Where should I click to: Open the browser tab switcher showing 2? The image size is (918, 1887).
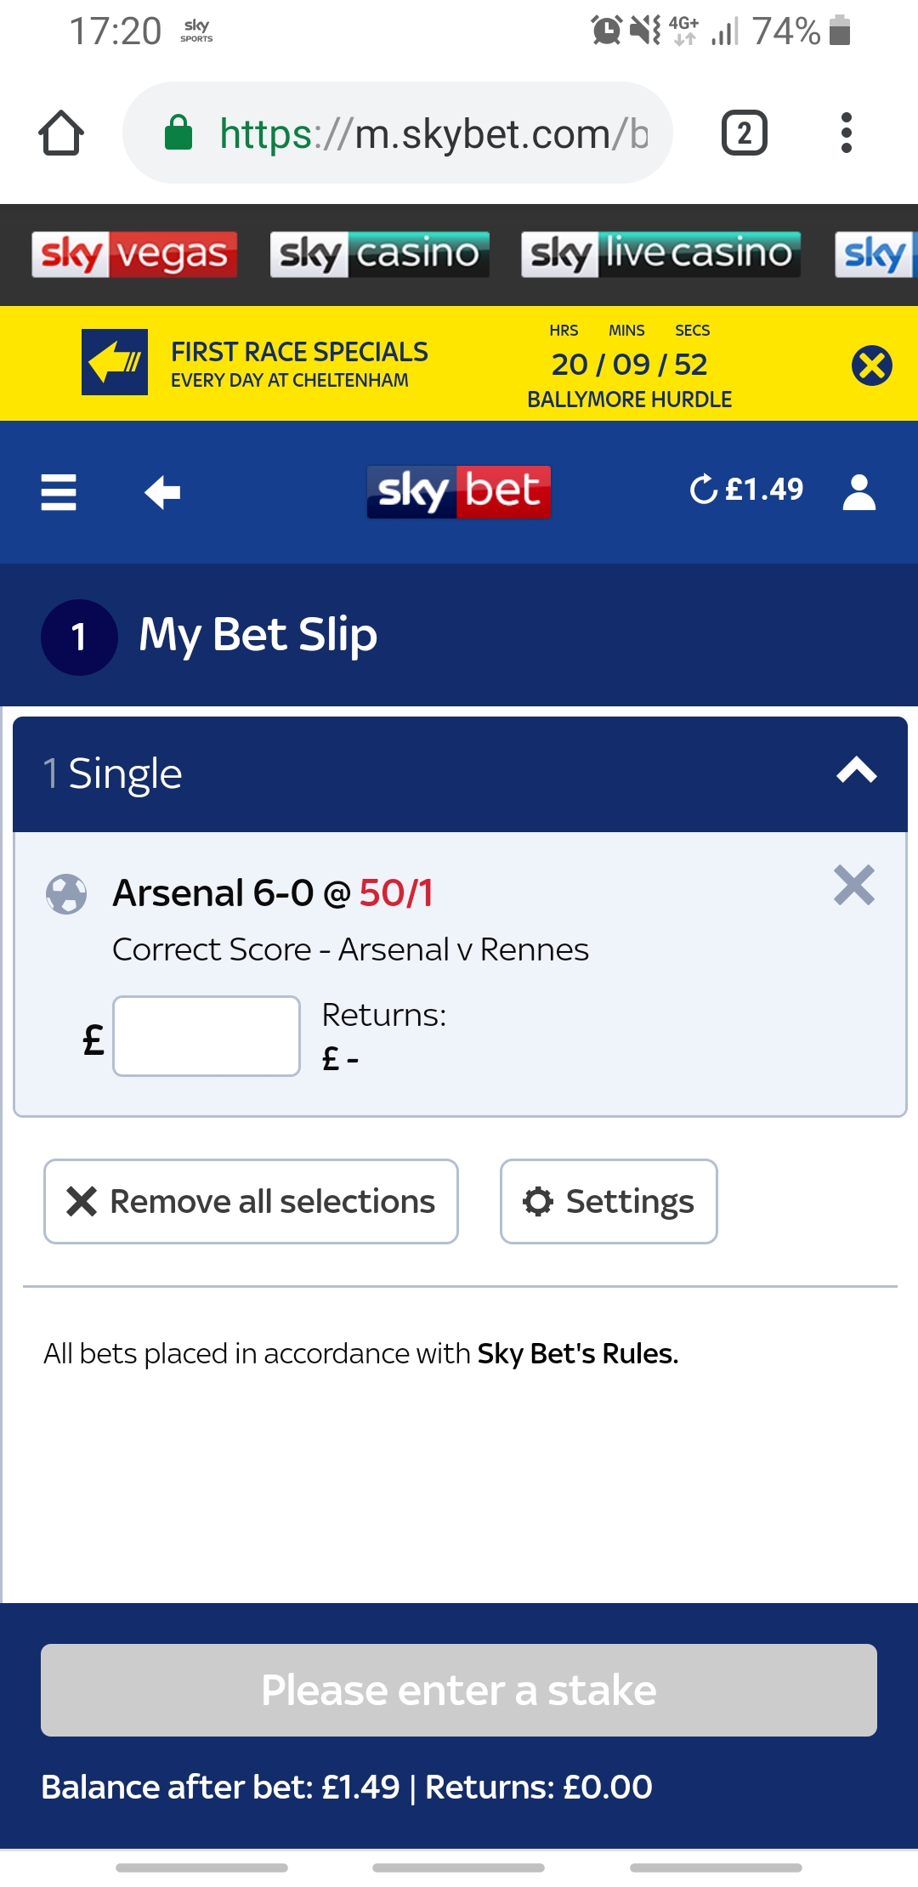[745, 133]
